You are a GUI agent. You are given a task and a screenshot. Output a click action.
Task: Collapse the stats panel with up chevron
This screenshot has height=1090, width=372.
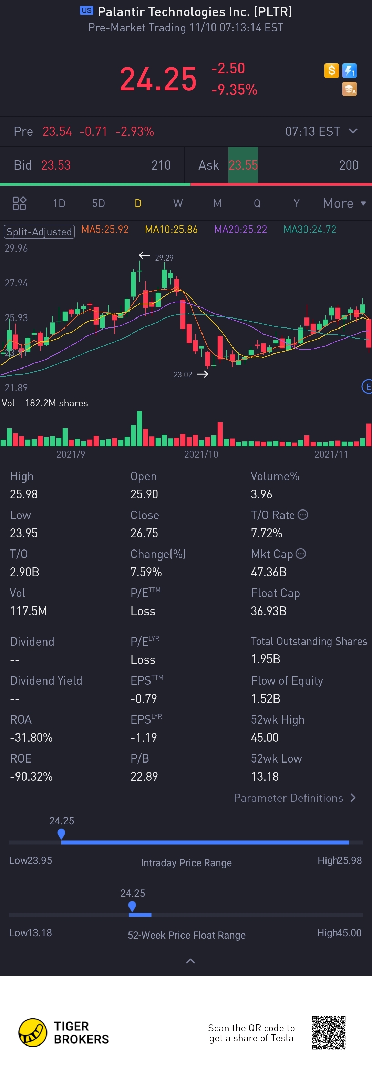(191, 961)
